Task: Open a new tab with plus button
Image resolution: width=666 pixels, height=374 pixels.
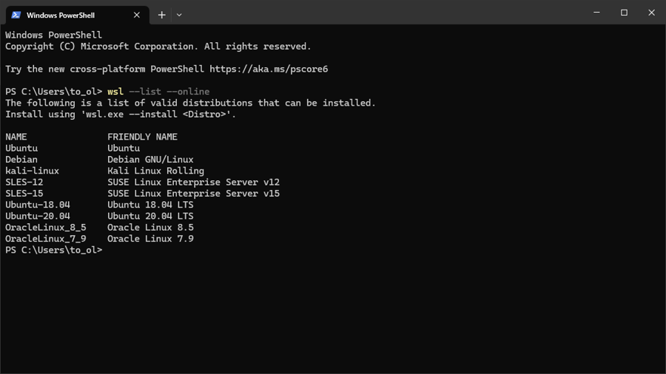Action: [161, 15]
